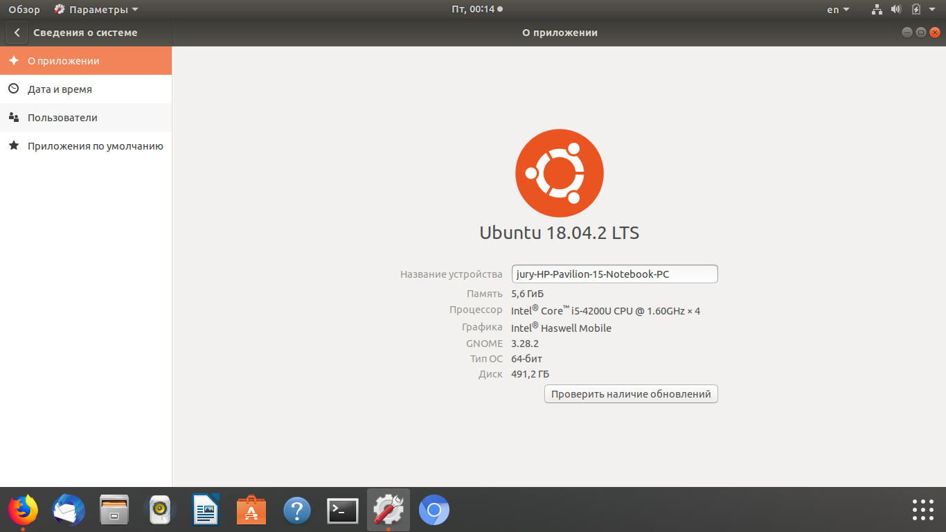Open Дата и время settings
The width and height of the screenshot is (946, 532).
86,89
